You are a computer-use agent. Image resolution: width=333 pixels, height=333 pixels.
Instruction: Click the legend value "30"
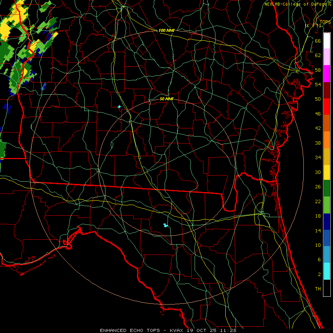pyautogui.click(x=318, y=172)
